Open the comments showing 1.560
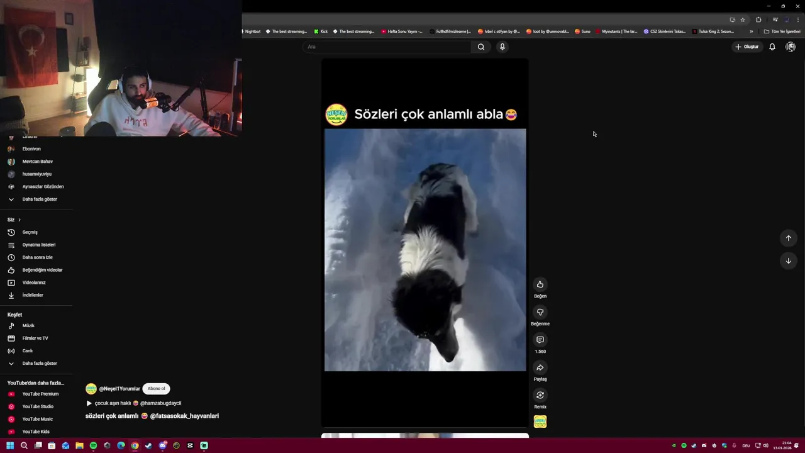 pos(540,340)
